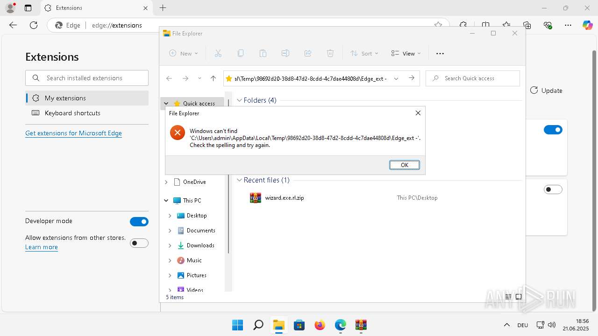Open Keyboard shortcuts section
This screenshot has height=336, width=598.
pos(87,113)
